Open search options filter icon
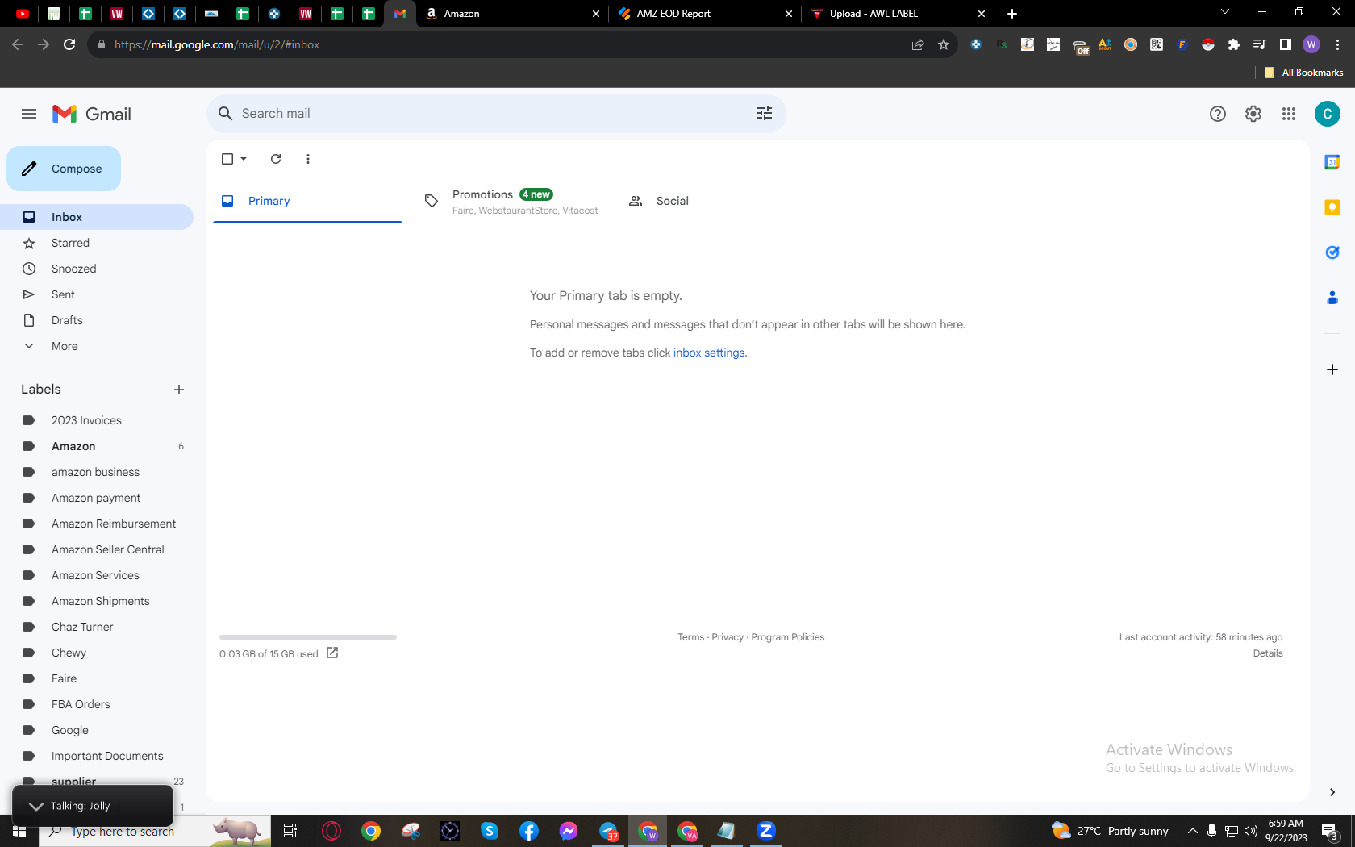 [765, 114]
